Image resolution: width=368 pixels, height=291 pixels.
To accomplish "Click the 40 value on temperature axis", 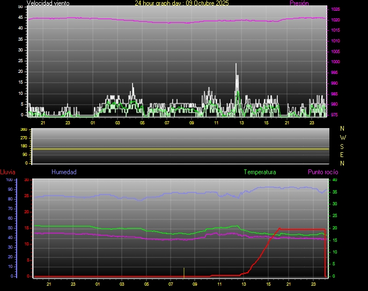I will tap(334, 180).
